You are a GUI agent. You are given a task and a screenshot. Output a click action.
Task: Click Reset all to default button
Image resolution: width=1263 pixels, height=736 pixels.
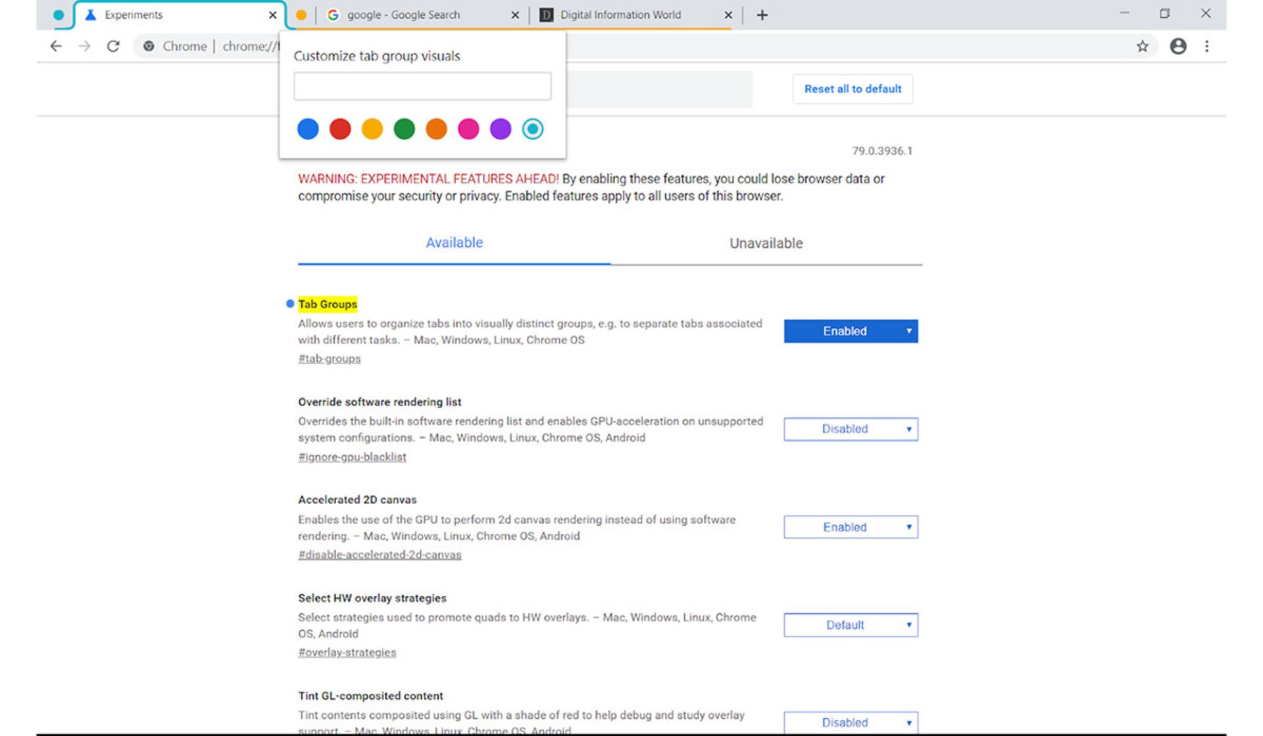coord(853,89)
